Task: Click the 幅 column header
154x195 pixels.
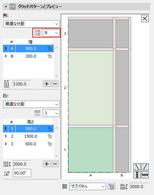Action: [x=30, y=42]
